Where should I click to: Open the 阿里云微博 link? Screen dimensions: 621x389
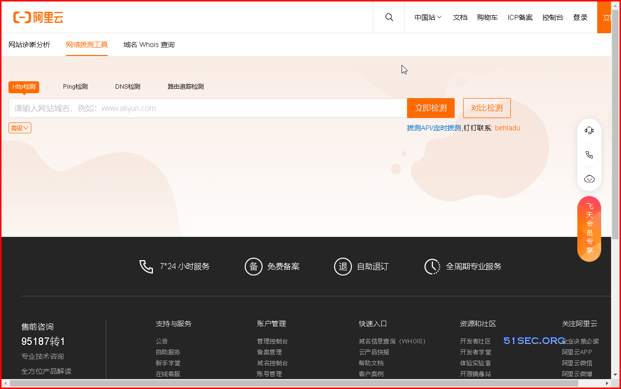pos(577,374)
